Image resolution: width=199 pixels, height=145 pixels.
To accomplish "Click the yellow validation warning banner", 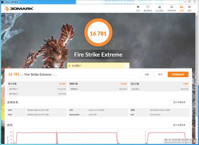I will 98,66.
